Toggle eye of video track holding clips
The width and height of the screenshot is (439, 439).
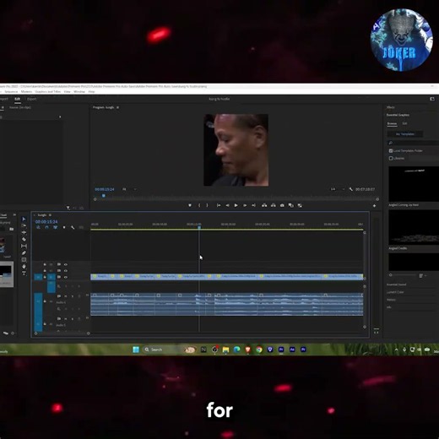(66, 277)
